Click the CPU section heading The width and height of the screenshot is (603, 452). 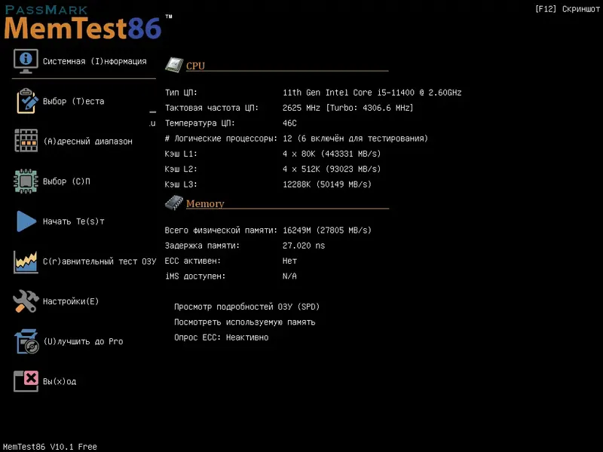tap(195, 66)
